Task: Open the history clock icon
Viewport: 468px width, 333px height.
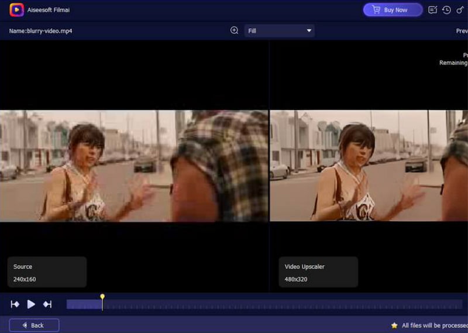Action: tap(446, 10)
